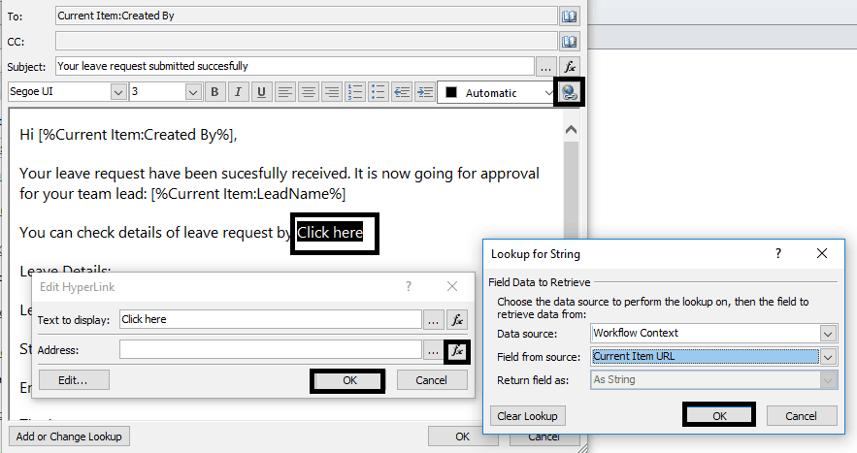Click Add or Change Lookup button

pyautogui.click(x=69, y=437)
